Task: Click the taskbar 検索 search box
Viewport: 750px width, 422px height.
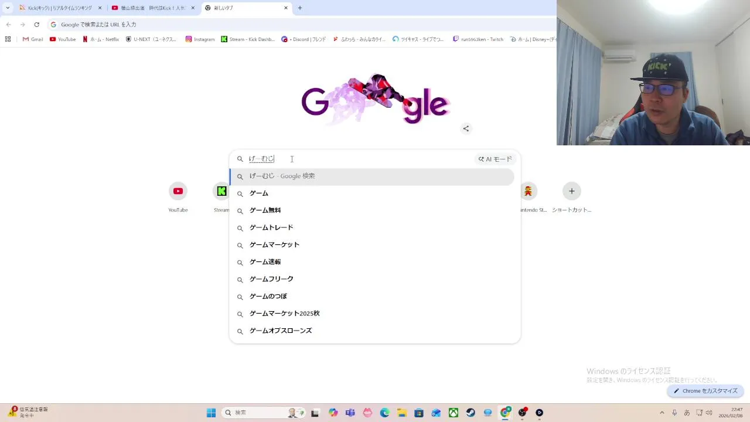Action: pos(262,413)
